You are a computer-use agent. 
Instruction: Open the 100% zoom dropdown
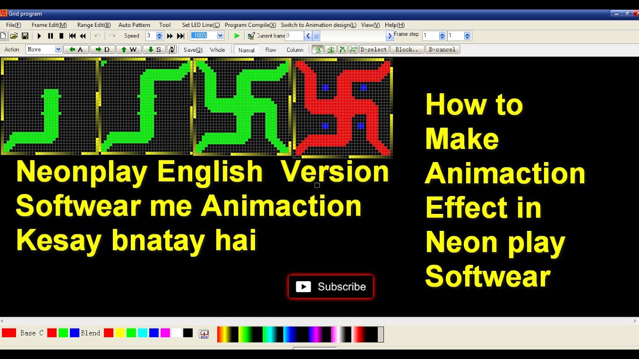click(220, 35)
